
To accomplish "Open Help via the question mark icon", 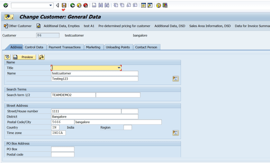I will coord(158,5).
